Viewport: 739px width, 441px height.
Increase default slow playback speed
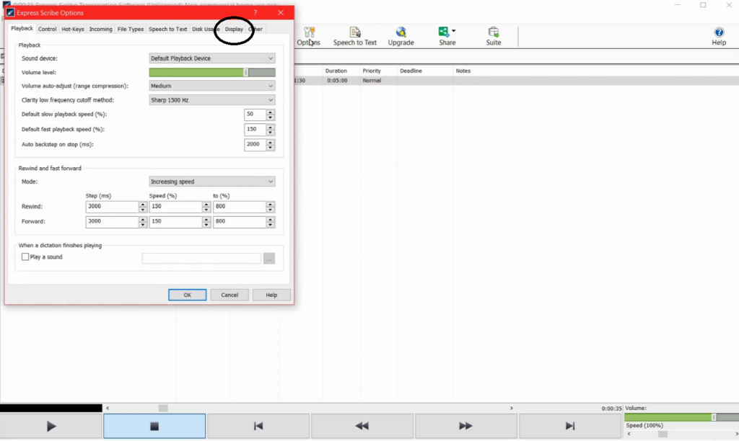270,112
